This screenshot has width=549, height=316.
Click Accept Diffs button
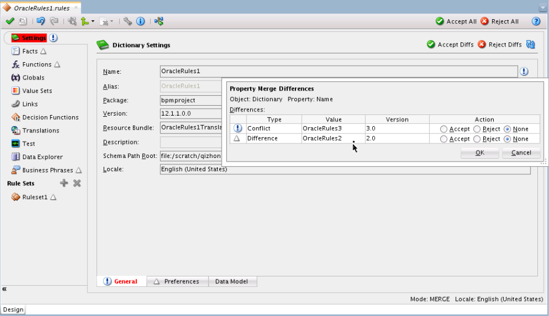[x=450, y=44]
